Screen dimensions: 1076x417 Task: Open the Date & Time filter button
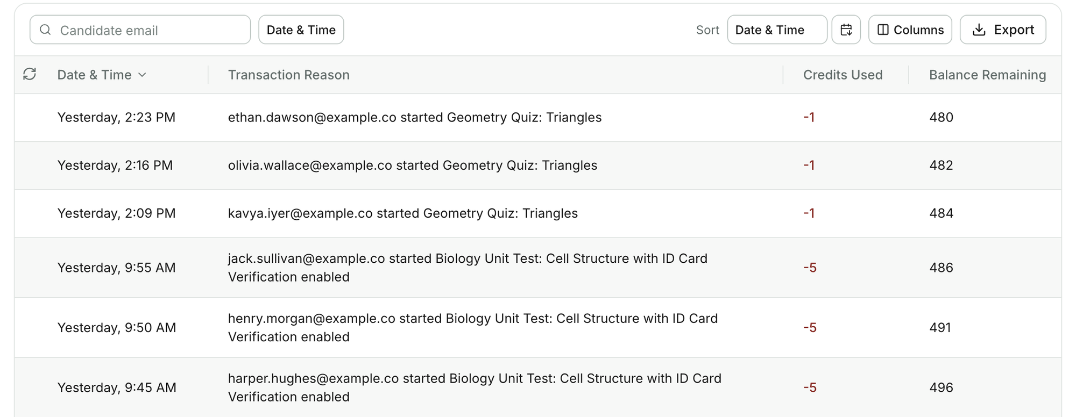[x=301, y=30]
